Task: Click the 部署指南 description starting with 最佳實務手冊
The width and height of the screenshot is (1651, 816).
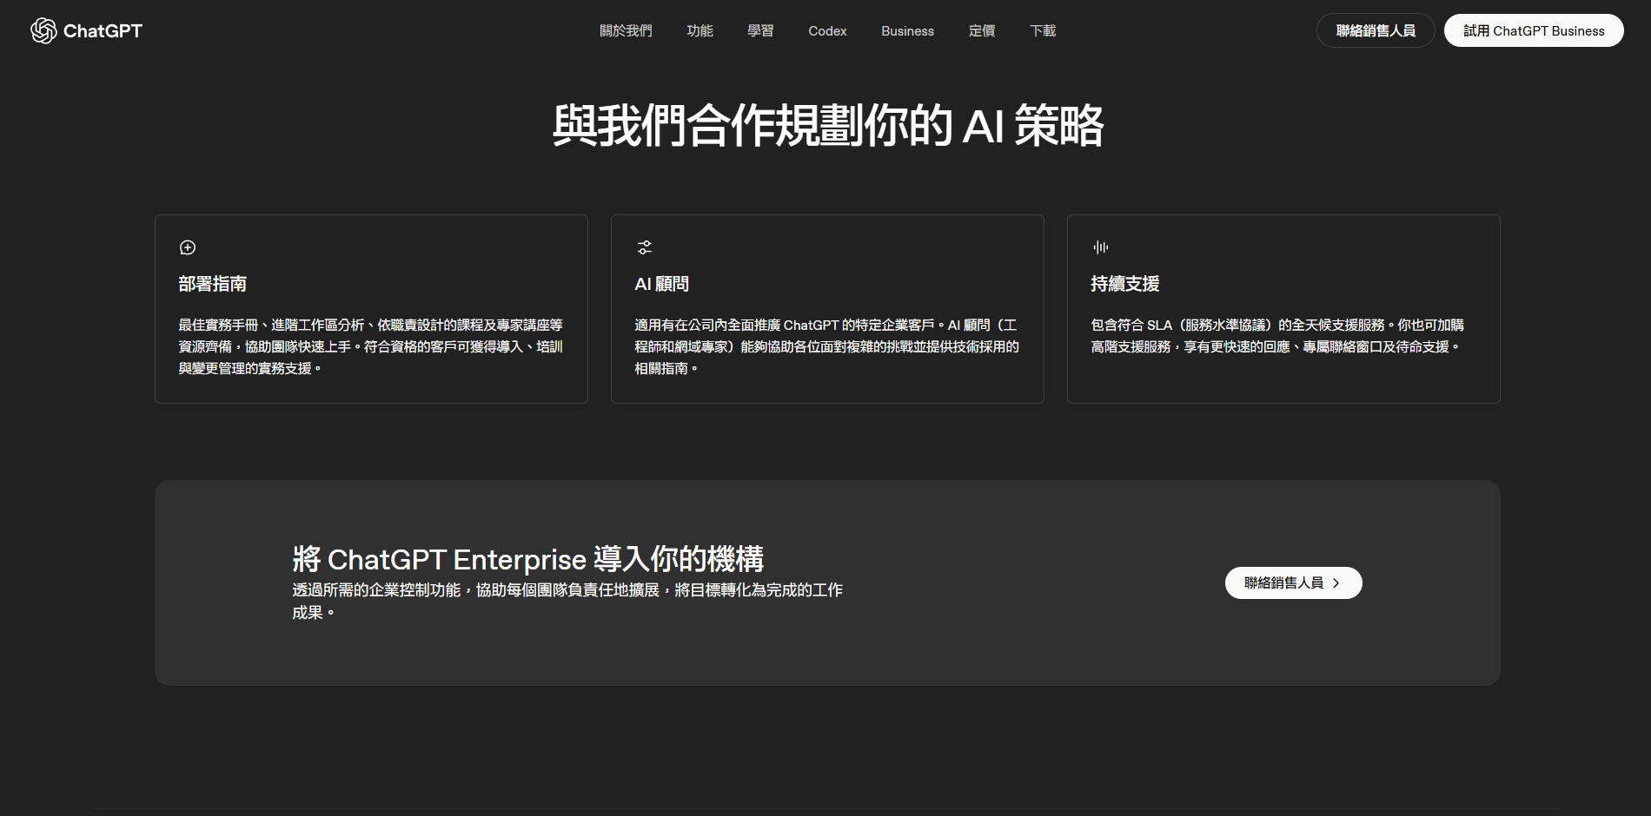Action: click(371, 346)
